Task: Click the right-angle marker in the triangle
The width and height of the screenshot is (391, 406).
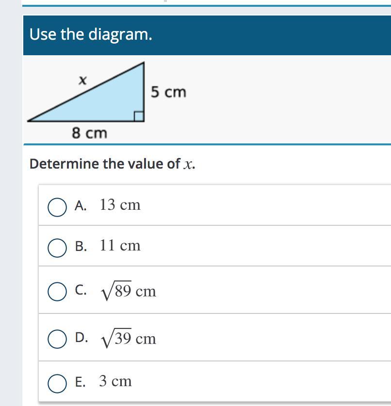Action: (x=139, y=116)
